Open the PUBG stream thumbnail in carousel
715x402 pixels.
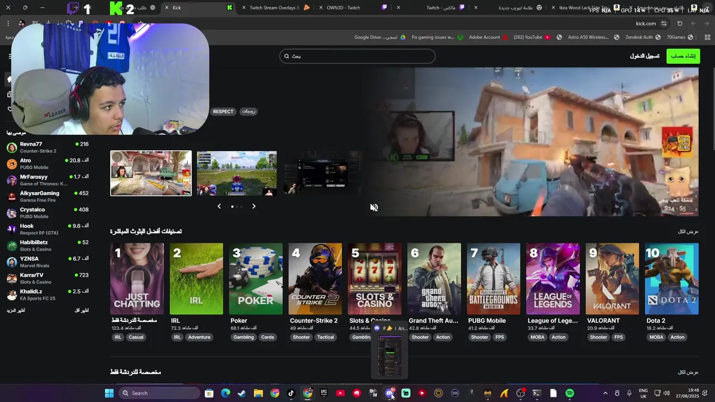pyautogui.click(x=237, y=173)
